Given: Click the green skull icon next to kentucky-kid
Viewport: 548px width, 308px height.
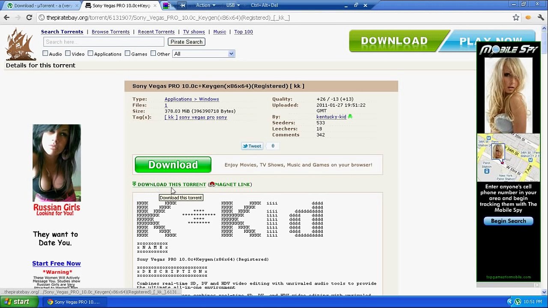Looking at the screenshot, I should coord(350,117).
